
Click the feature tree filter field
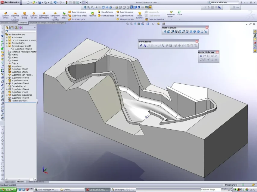(x=21, y=31)
